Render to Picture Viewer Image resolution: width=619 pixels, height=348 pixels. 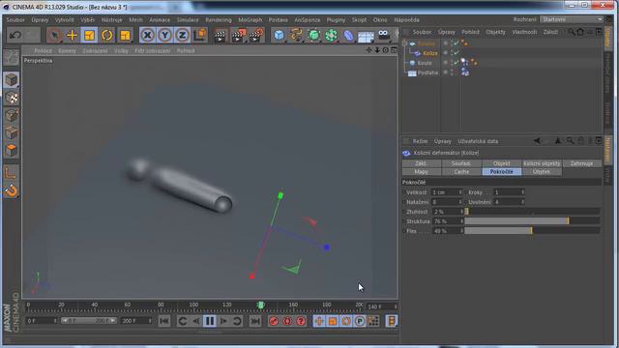pos(239,35)
